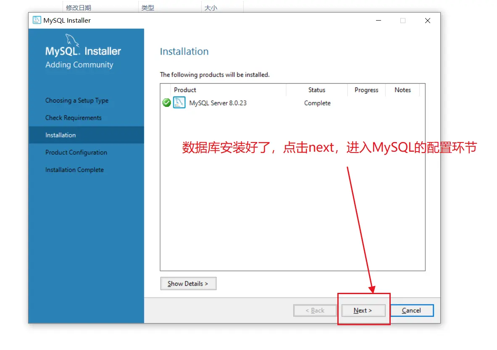Open Show Details > view
497x350 pixels.
click(188, 284)
